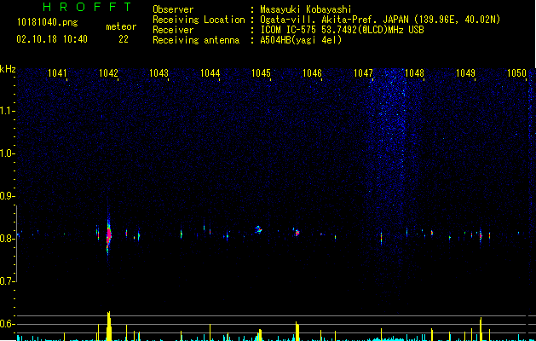Click the 0.7 kHz frequency label

8,281
